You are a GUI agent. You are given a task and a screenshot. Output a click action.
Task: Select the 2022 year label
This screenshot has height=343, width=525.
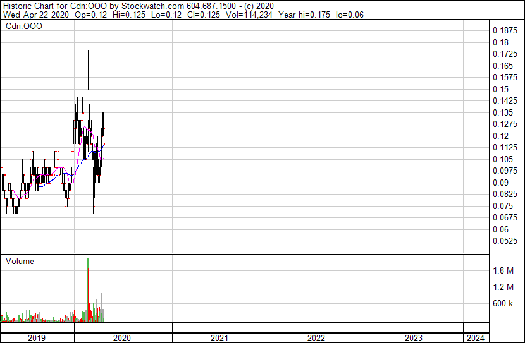pyautogui.click(x=316, y=338)
